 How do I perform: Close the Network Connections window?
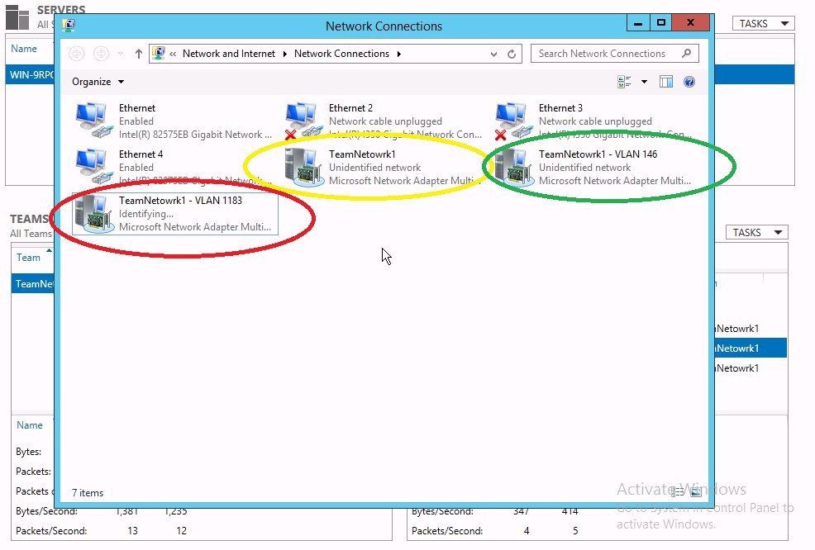click(690, 23)
